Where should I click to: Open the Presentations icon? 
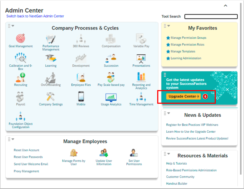141,58
